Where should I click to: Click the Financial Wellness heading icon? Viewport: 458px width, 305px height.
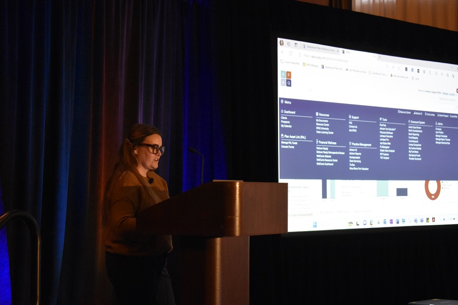pos(317,141)
